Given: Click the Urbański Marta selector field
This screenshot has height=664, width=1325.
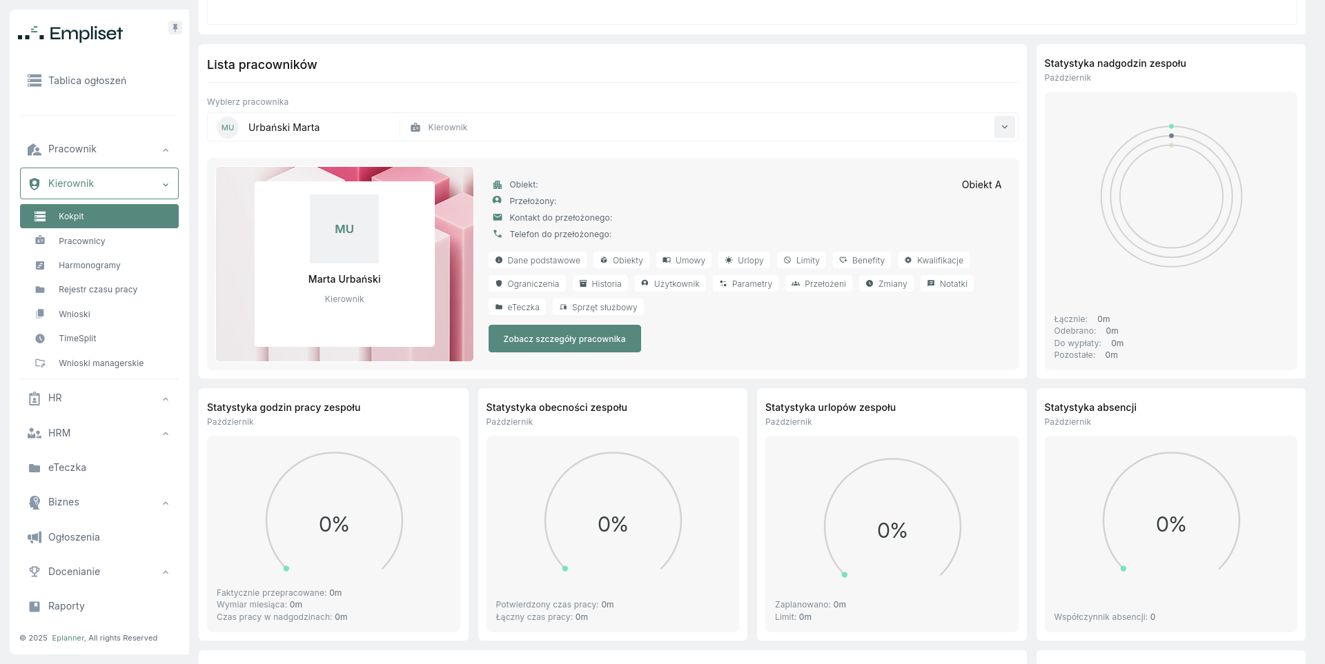Looking at the screenshot, I should (613, 127).
